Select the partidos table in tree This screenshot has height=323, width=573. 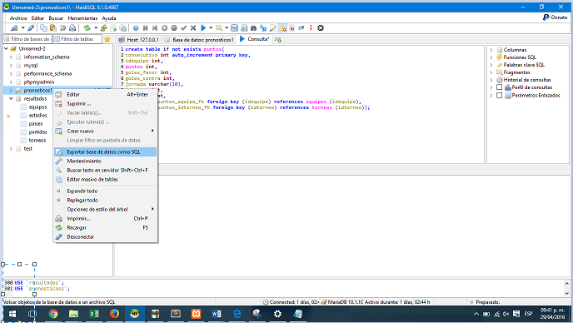[38, 132]
